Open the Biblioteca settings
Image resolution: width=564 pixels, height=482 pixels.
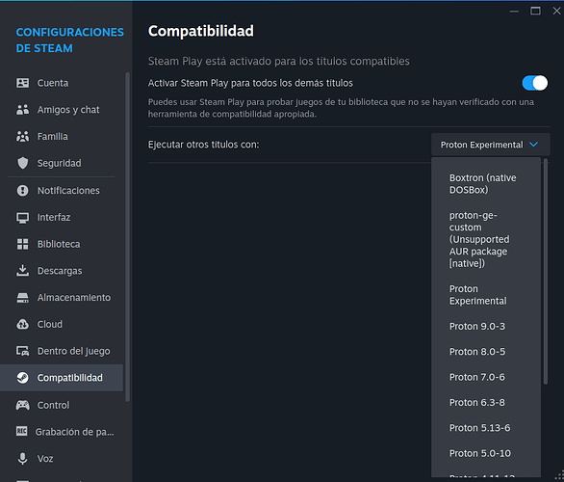(x=62, y=244)
